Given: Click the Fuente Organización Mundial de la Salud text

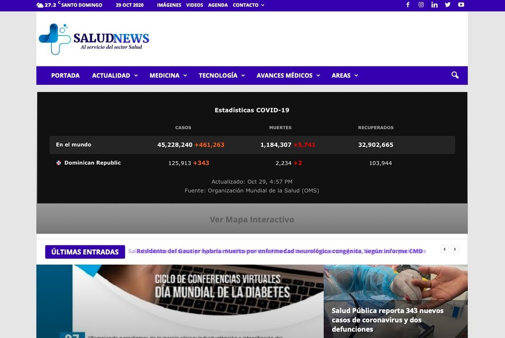Looking at the screenshot, I should click(x=252, y=191).
